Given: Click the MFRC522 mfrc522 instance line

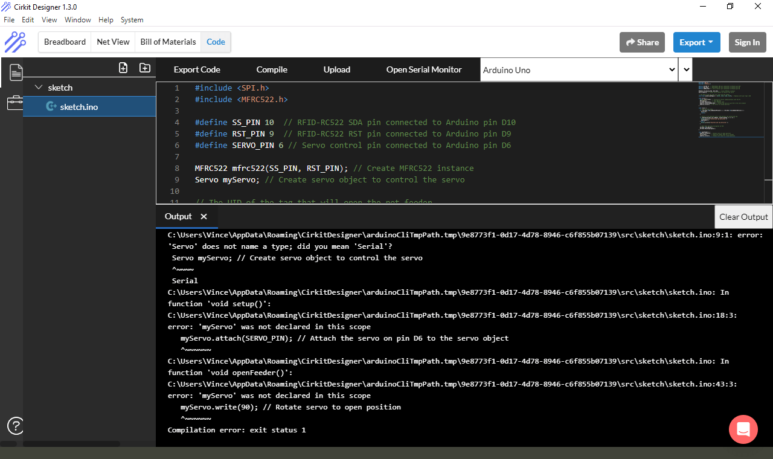Looking at the screenshot, I should pyautogui.click(x=334, y=169).
